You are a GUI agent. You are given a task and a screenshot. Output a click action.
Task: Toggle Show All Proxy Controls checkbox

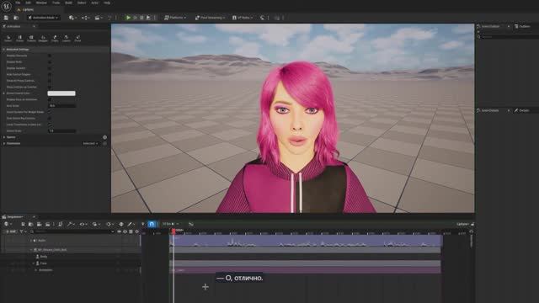tap(50, 81)
